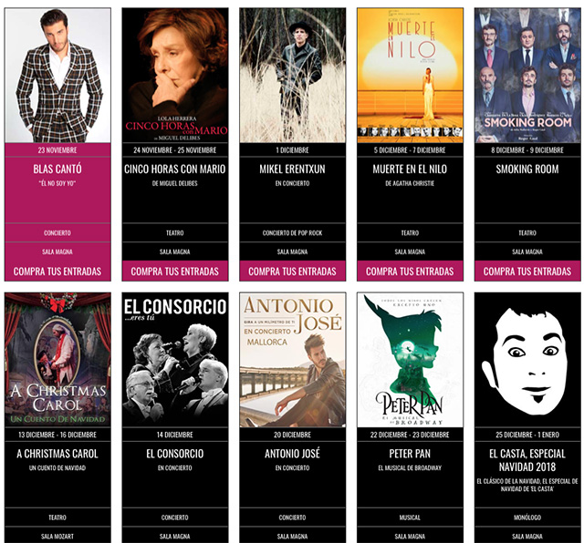Open the Blas Cantó poster image
The height and width of the screenshot is (543, 584).
pos(57,75)
